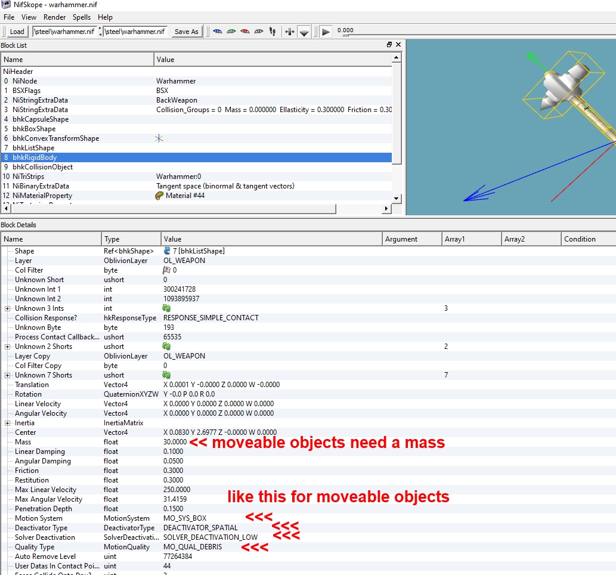Screen dimensions: 616x575
Task: Select the bhkCollisionObject block
Action: 196,166
